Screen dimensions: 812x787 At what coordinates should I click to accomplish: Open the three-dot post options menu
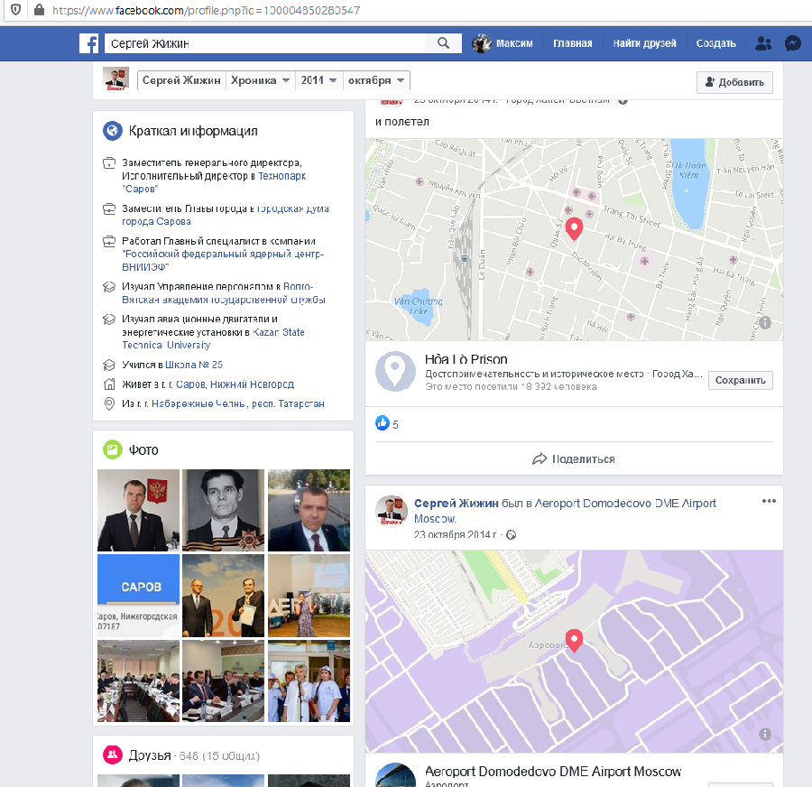(769, 502)
